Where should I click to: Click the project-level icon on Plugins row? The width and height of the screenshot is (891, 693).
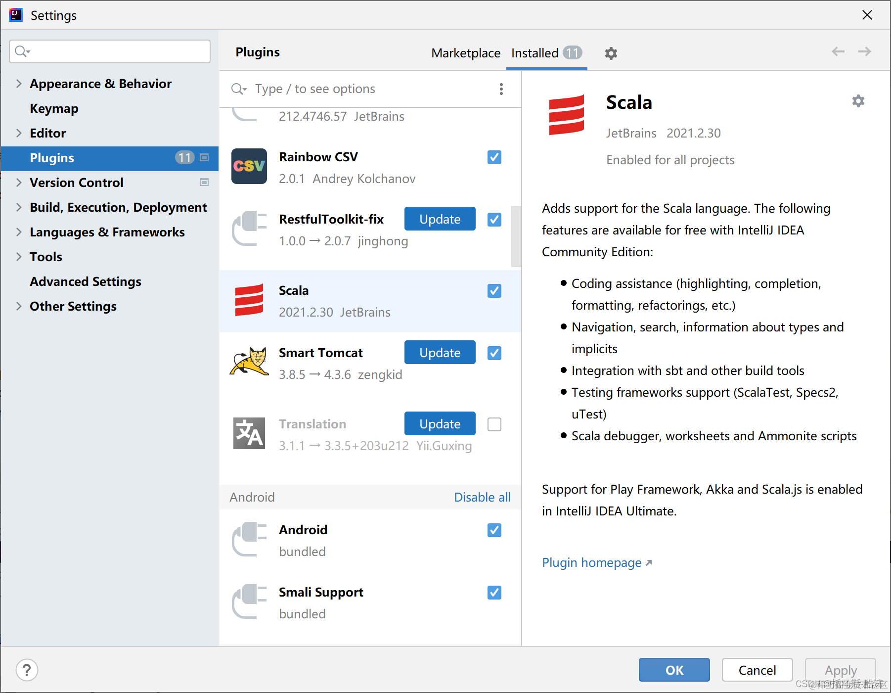[204, 158]
